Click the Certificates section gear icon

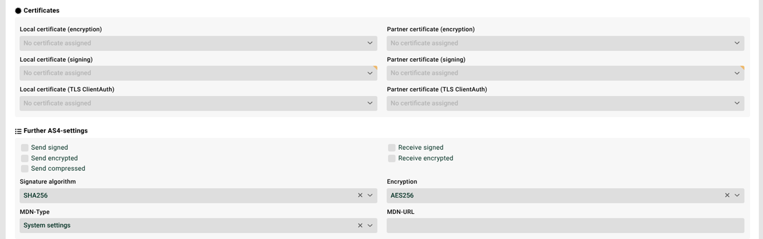click(x=18, y=10)
